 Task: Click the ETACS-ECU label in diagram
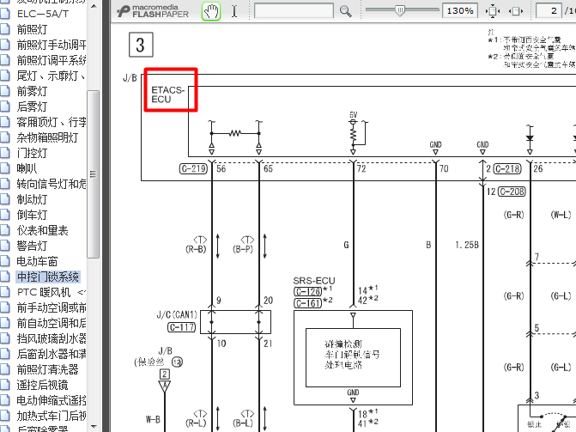coord(167,94)
